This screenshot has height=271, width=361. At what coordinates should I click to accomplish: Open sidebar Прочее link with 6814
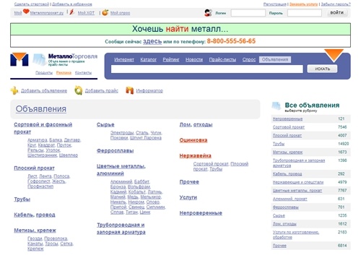(x=279, y=246)
